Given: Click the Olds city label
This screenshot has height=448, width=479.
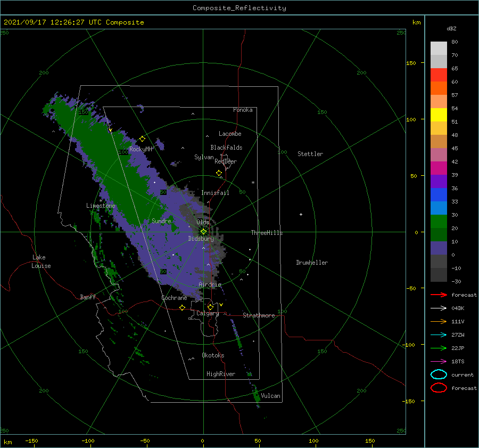Looking at the screenshot, I should (x=203, y=222).
